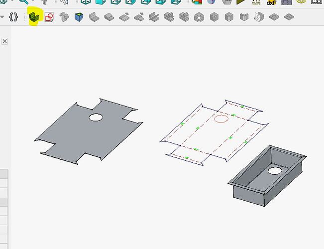Choose the gray plate with round recess icon
This screenshot has width=324, height=249.
pos(274,17)
